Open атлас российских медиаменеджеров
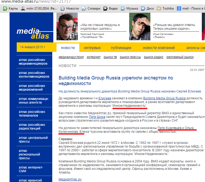 (33, 62)
